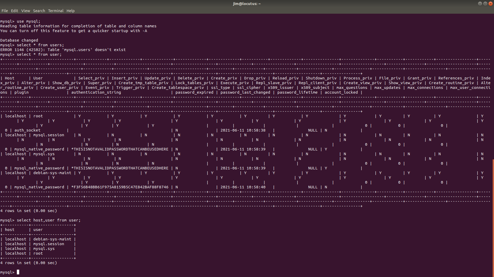Open the Help menu

[70, 11]
